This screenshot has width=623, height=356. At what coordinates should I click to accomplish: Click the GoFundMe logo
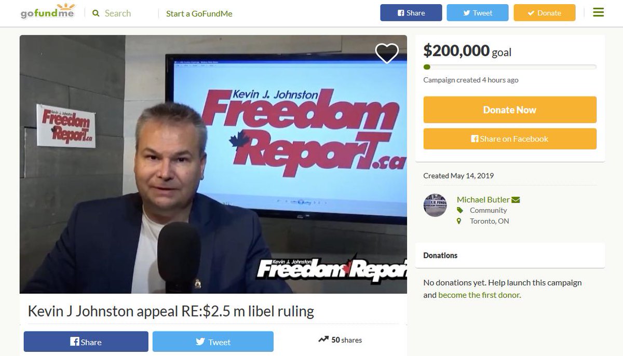pyautogui.click(x=48, y=11)
